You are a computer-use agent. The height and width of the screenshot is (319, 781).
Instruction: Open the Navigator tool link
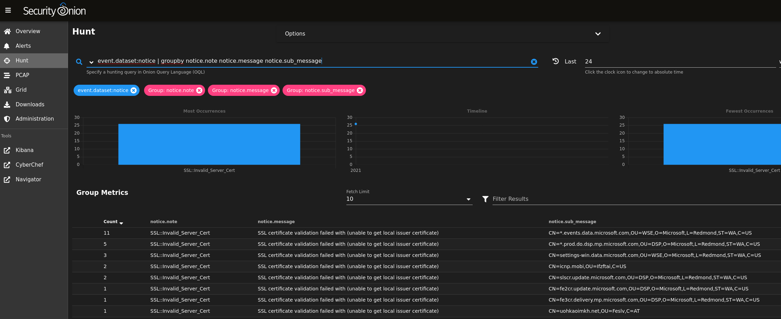coord(34,180)
